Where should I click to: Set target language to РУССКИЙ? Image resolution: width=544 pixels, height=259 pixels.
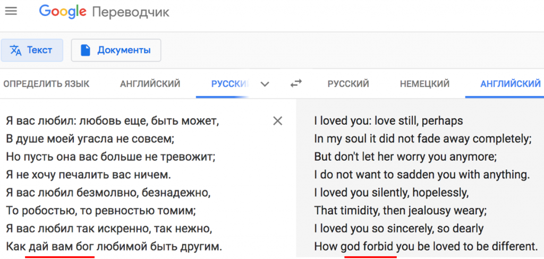[x=348, y=84]
